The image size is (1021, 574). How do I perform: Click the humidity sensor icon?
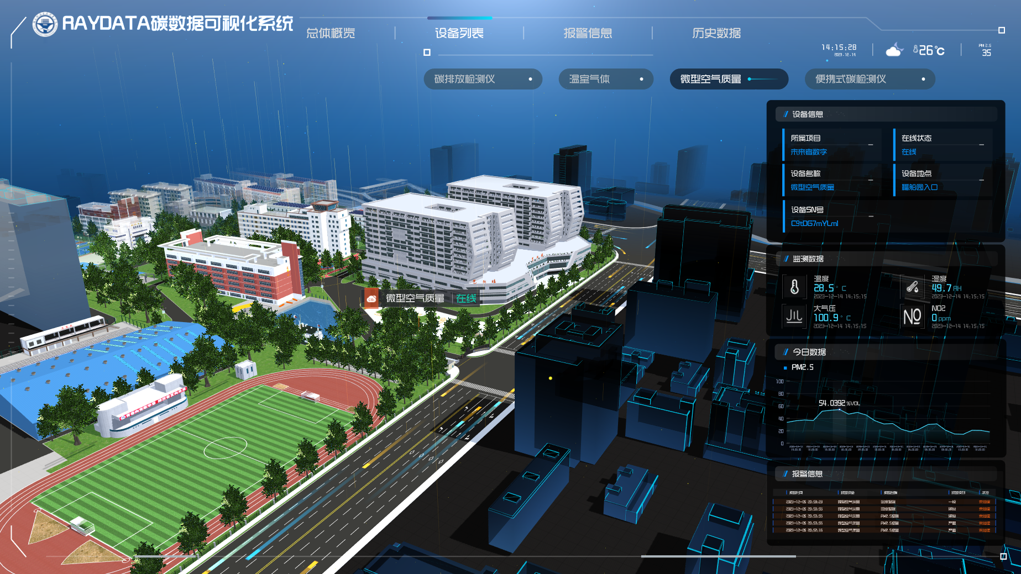(x=912, y=287)
